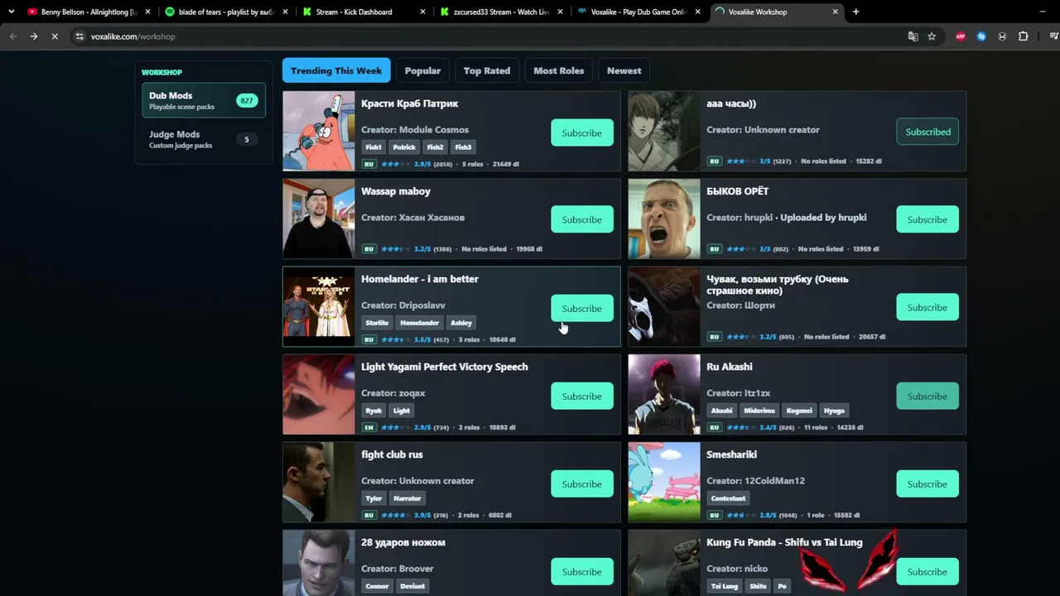Click the Tyler role tag
1060x596 pixels.
click(x=374, y=498)
